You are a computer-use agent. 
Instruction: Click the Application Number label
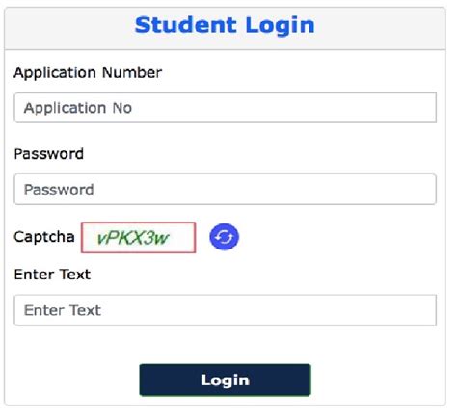(88, 73)
